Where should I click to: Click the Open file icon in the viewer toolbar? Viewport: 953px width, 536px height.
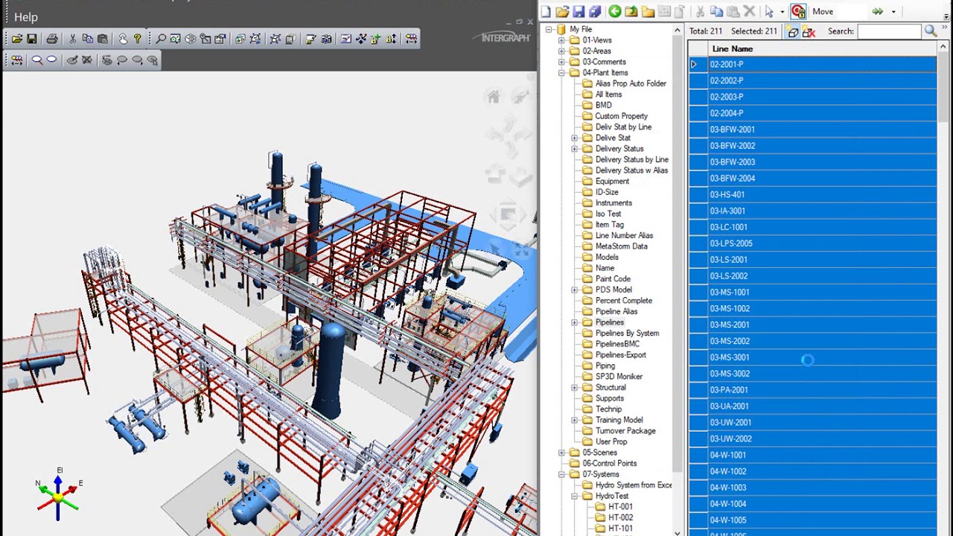point(16,39)
